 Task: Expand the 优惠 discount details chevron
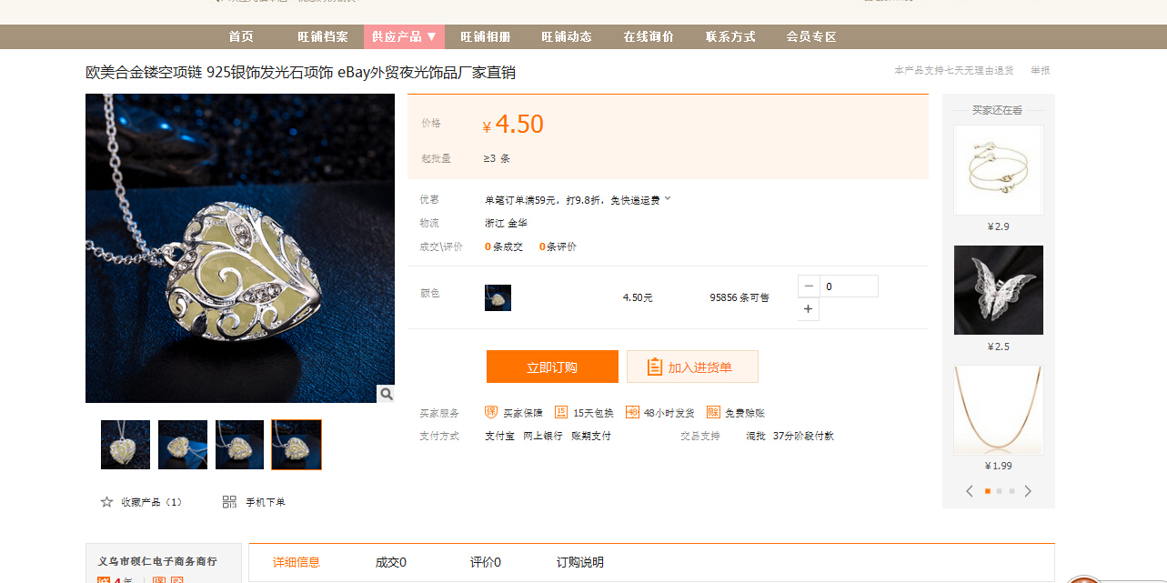[x=668, y=198]
